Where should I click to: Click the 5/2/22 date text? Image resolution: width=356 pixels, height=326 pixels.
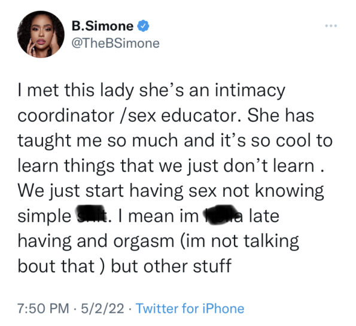[x=103, y=308]
